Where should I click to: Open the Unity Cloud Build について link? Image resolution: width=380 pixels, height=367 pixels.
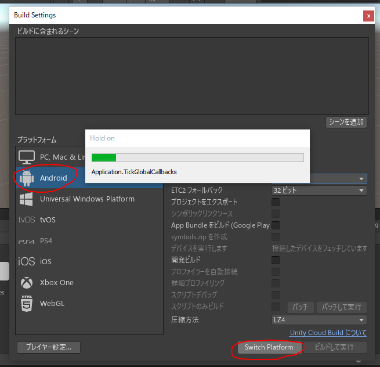pyautogui.click(x=328, y=333)
